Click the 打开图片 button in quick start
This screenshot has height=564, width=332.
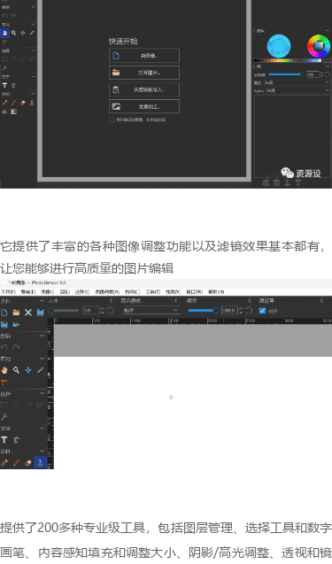[x=144, y=73]
